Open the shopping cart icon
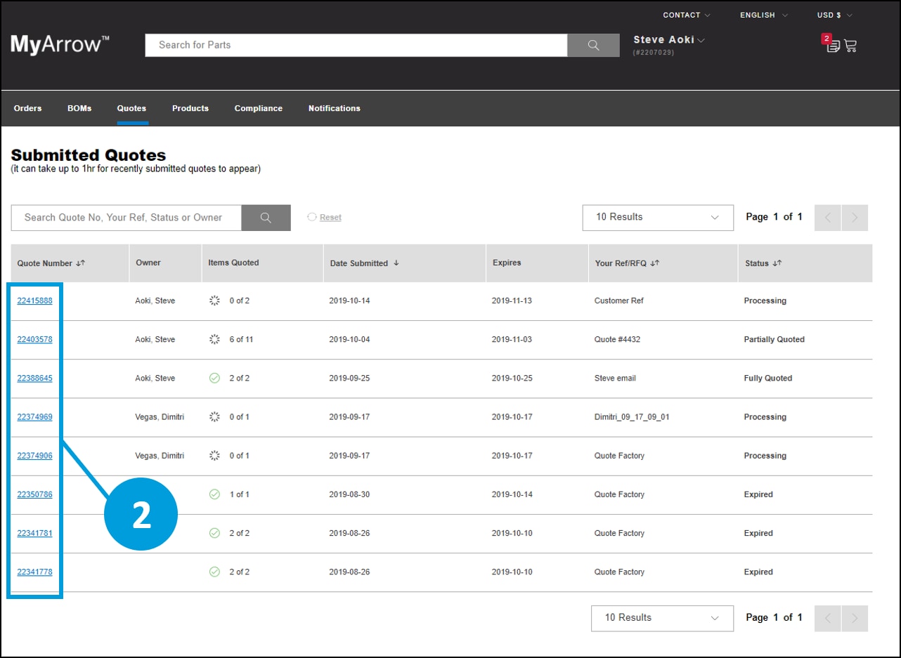The width and height of the screenshot is (901, 658). pos(850,46)
